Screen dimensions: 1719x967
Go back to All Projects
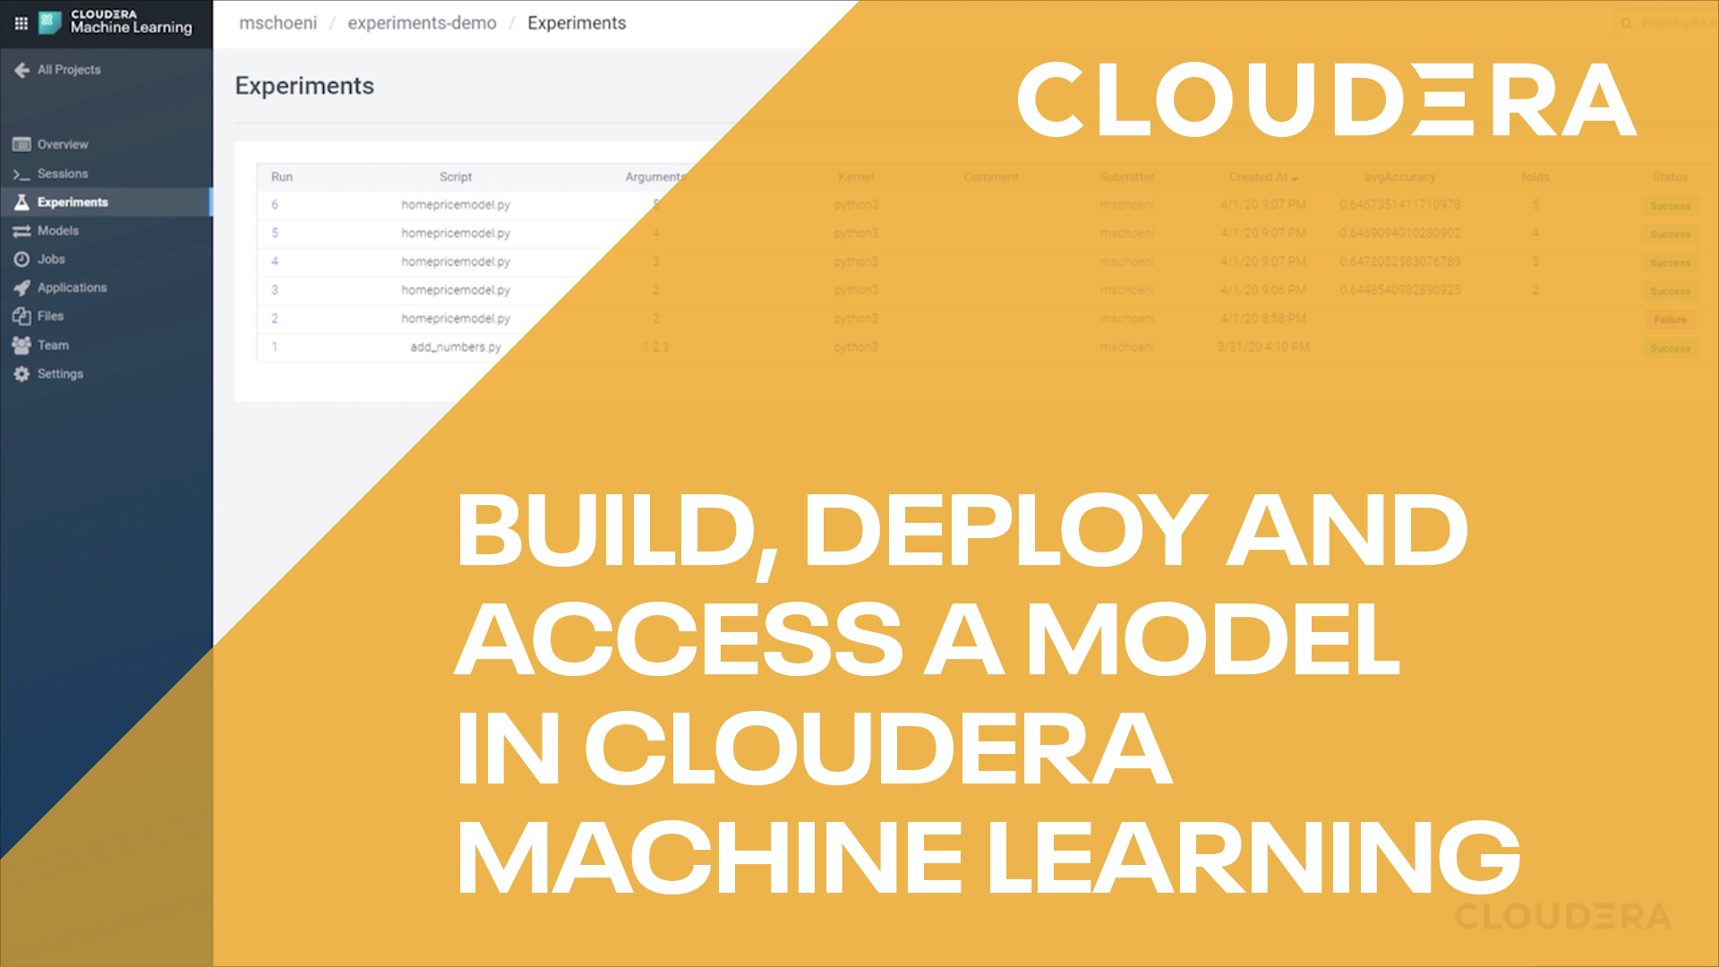pyautogui.click(x=69, y=70)
